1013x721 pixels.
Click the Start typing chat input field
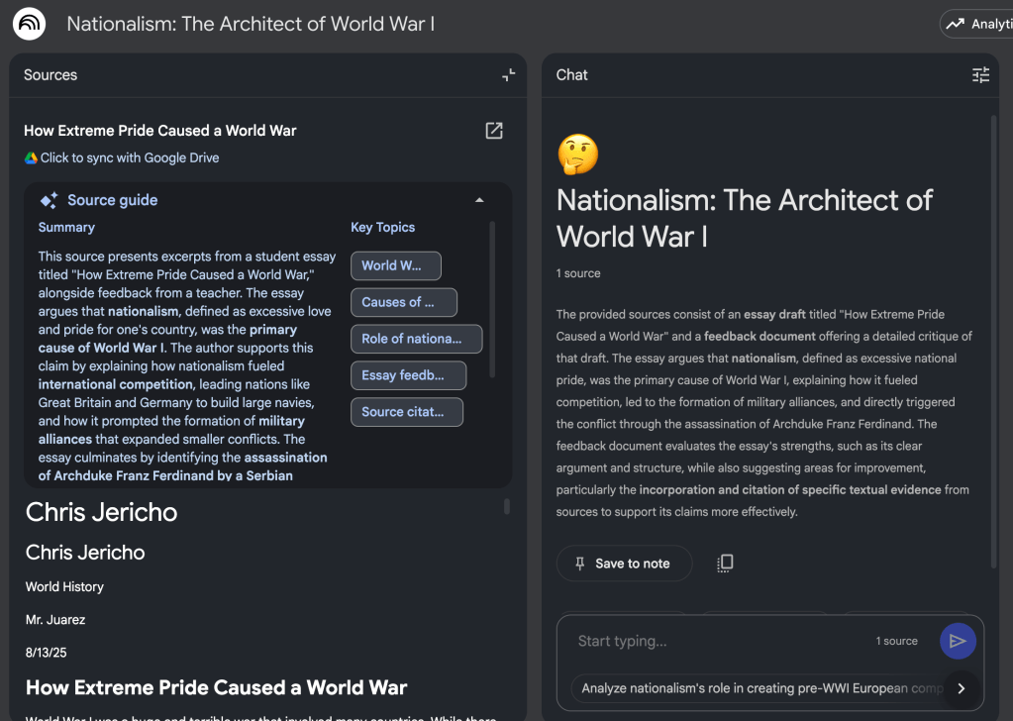click(713, 641)
